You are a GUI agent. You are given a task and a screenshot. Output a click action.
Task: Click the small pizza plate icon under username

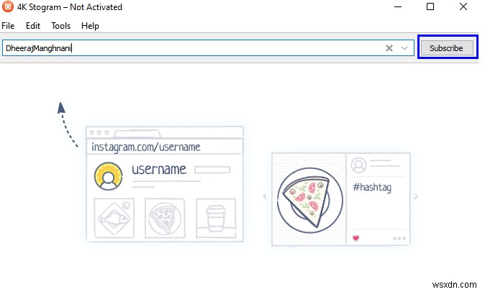(163, 216)
